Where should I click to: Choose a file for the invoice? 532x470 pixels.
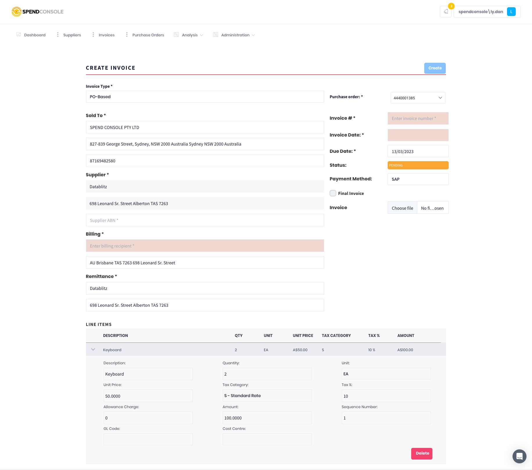click(402, 208)
